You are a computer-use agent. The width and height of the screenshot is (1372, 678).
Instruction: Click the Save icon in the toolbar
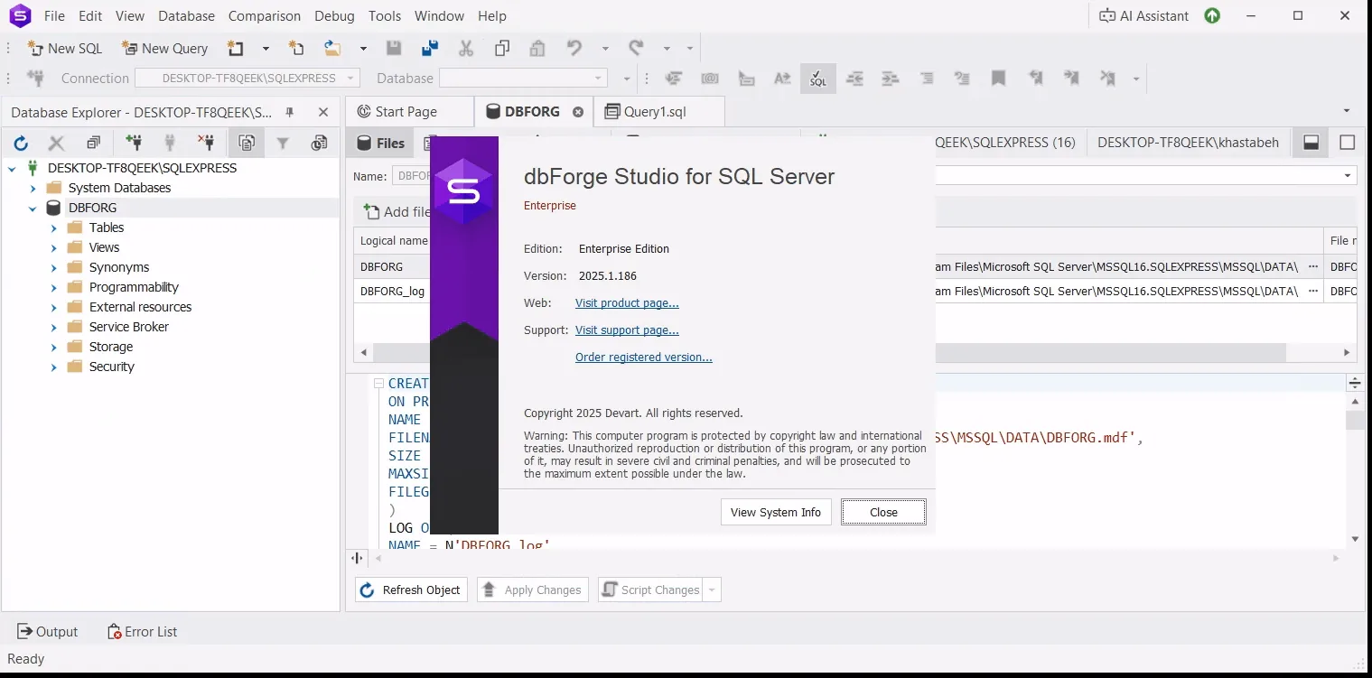pyautogui.click(x=394, y=49)
